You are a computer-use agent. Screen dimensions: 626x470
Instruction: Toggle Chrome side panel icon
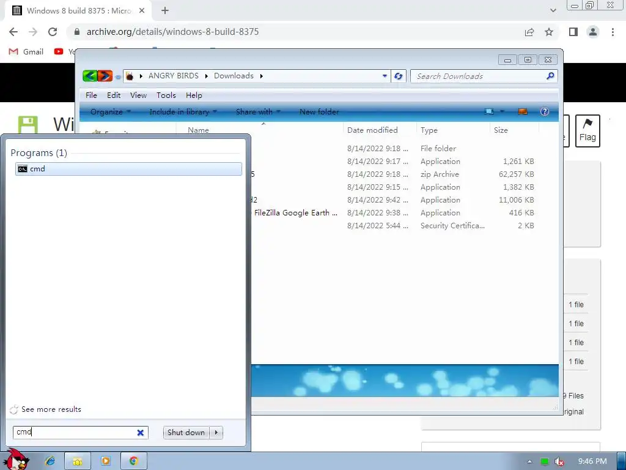pos(573,32)
